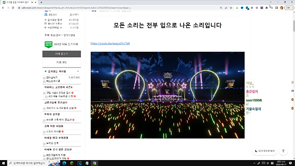This screenshot has width=295, height=166.
Task: Toggle dark mode with 다크 모드로 보기
Action: pos(265,151)
